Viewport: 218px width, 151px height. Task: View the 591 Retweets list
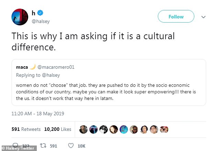click(26, 129)
